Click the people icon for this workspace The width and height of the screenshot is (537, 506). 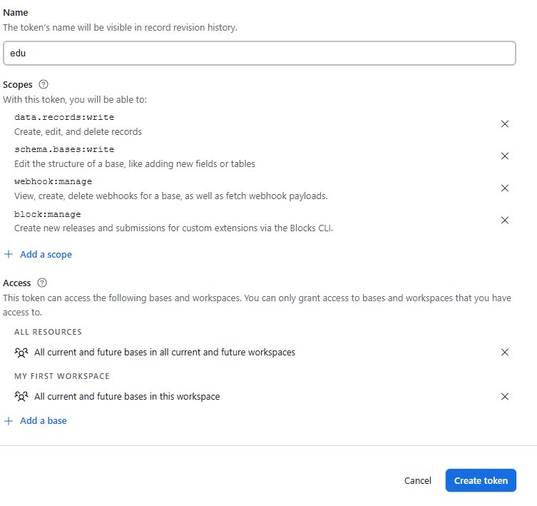point(21,397)
